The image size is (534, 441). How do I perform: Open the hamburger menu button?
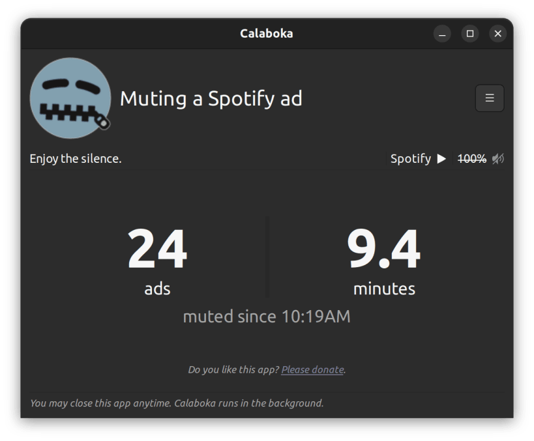(490, 98)
